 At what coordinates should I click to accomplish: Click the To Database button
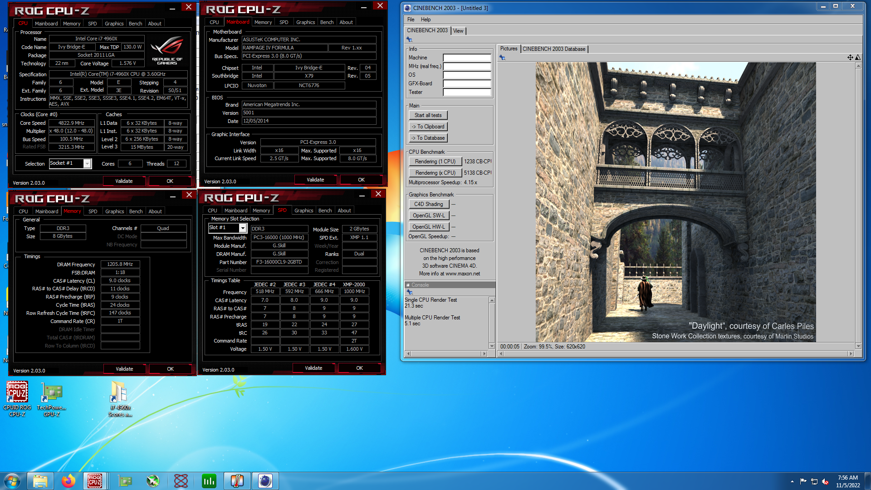point(428,138)
